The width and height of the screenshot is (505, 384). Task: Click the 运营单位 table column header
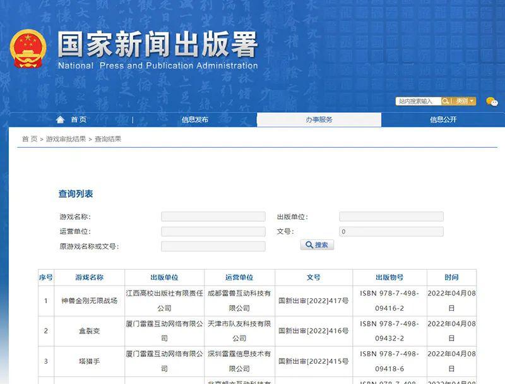pyautogui.click(x=239, y=277)
